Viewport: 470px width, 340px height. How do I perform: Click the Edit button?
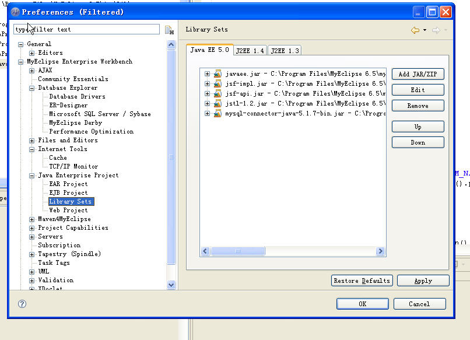coord(418,90)
